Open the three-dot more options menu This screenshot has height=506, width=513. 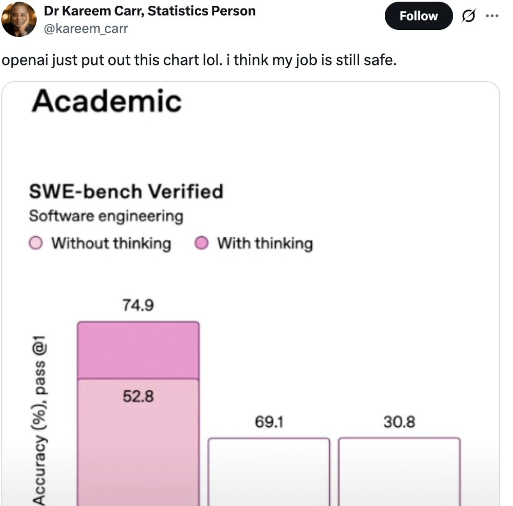(x=493, y=15)
